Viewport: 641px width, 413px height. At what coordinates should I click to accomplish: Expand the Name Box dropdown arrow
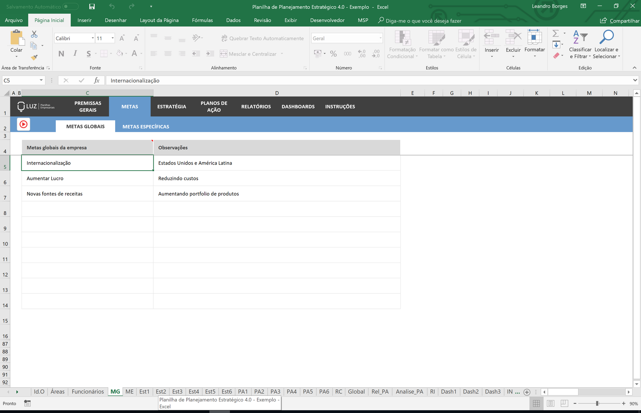click(x=41, y=80)
